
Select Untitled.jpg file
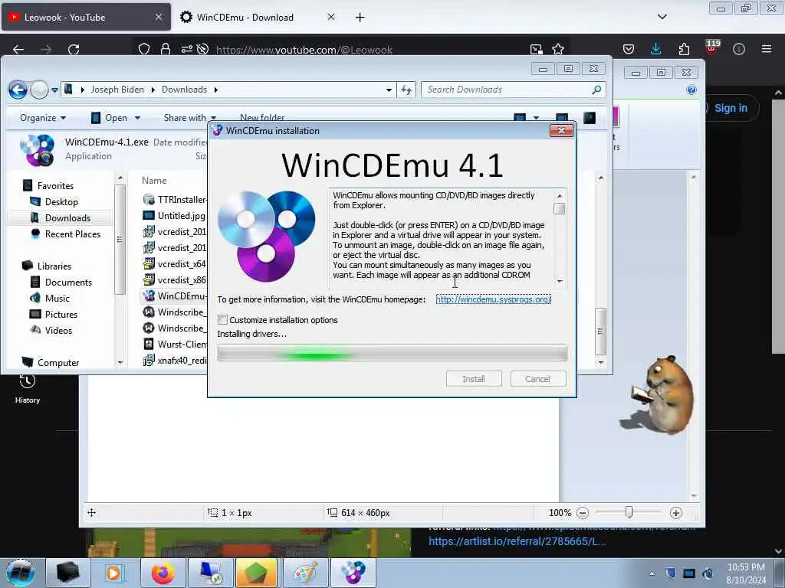(x=174, y=215)
